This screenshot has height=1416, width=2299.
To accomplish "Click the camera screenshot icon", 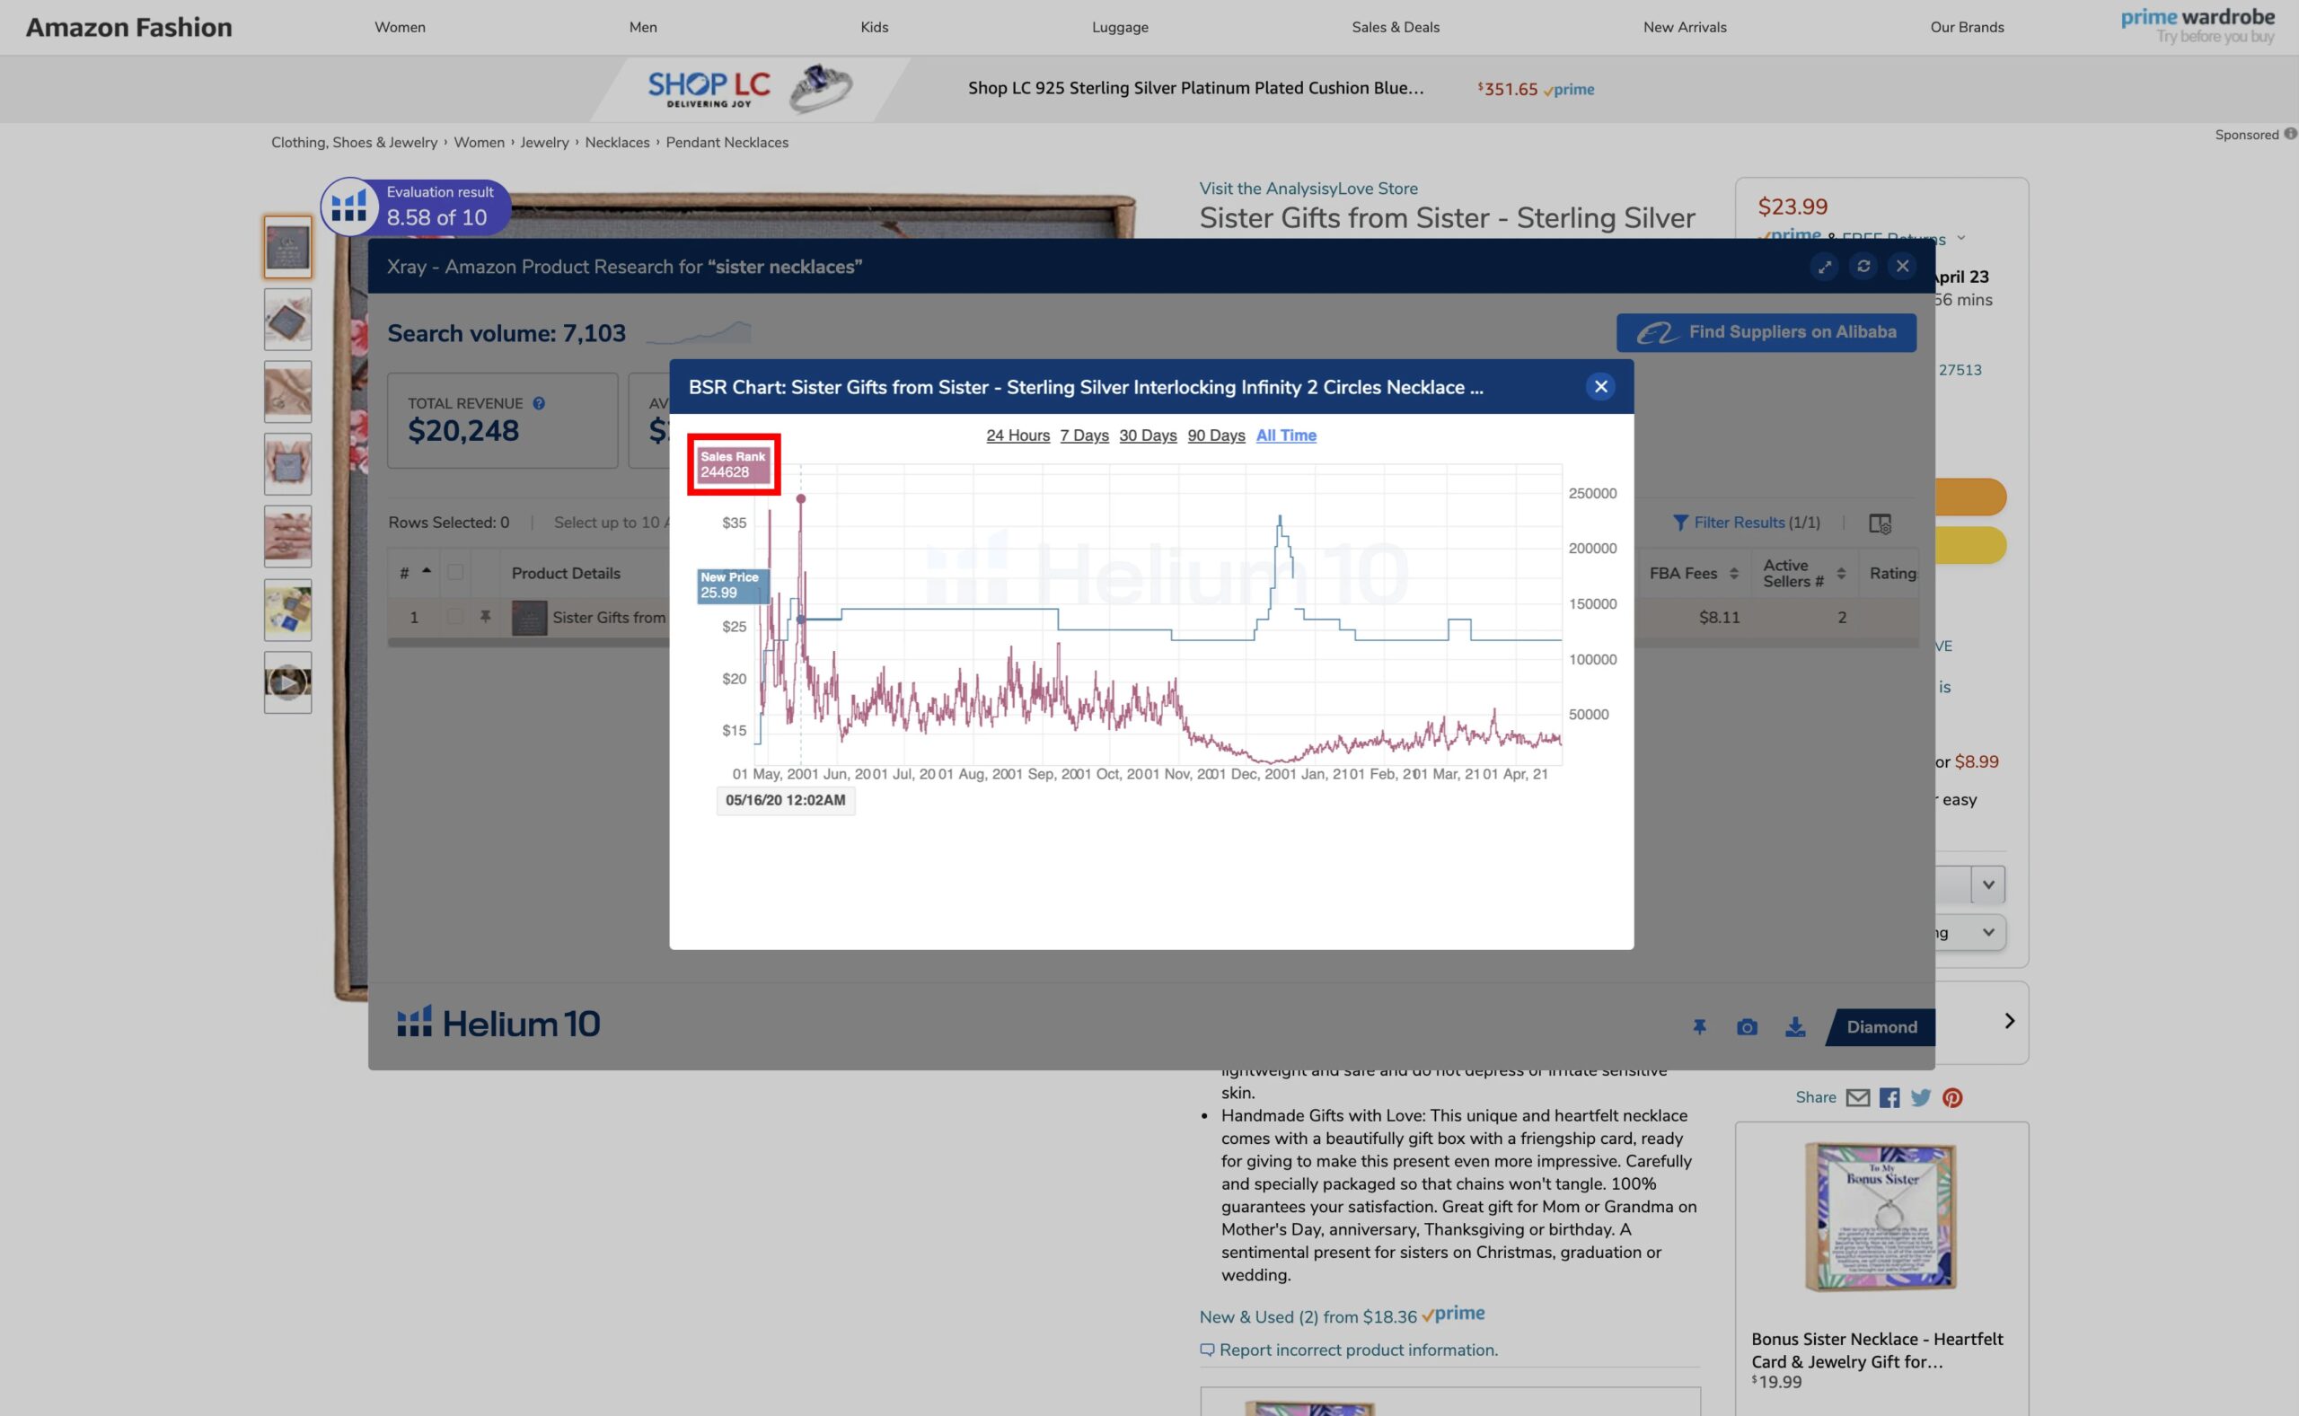I will pos(1747,1027).
